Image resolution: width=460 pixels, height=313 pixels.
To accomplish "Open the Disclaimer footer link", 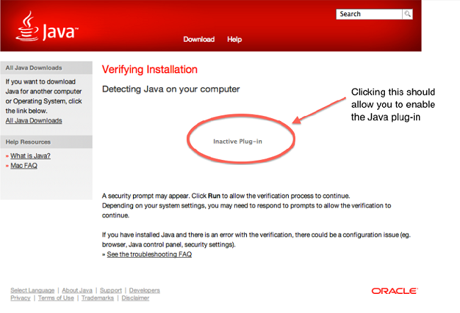I will pos(135,298).
